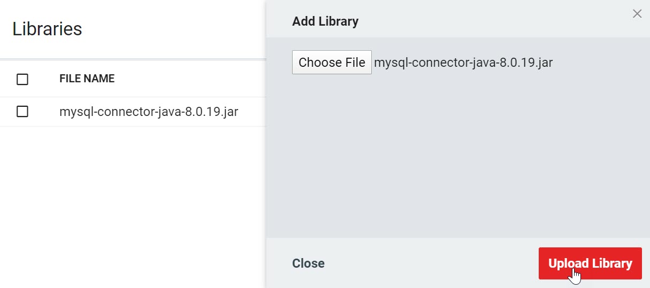
Task: Open mysql-connector-java-8.0.19.jar in the Libraries table
Action: pos(148,112)
